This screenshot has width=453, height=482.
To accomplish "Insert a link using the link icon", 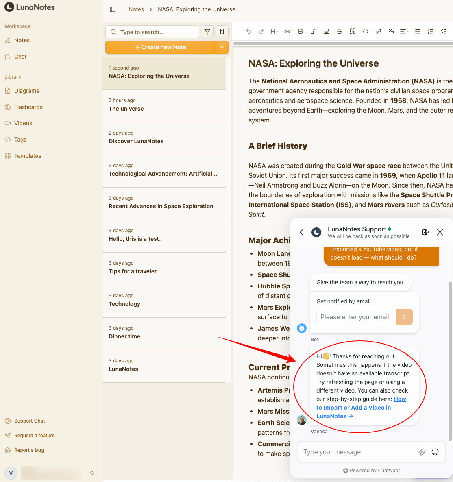I will (287, 31).
